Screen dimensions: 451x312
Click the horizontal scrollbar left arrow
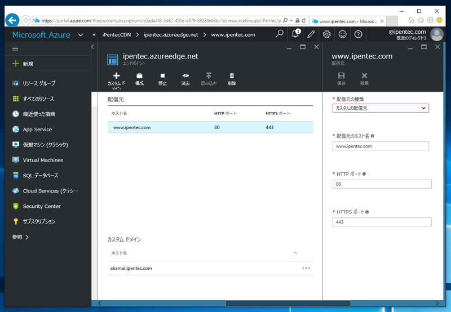100,304
